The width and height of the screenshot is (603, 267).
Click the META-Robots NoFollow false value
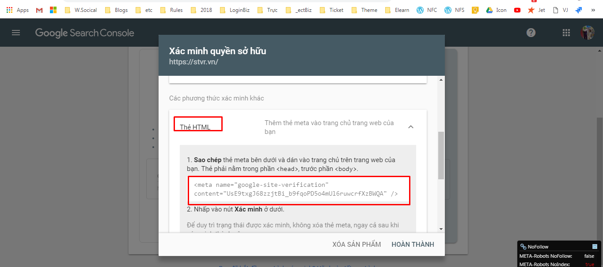click(x=589, y=256)
